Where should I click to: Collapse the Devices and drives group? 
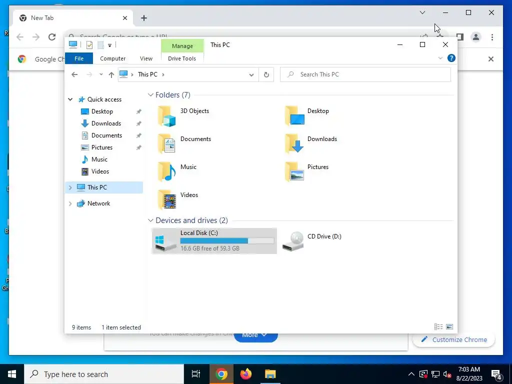pos(150,220)
